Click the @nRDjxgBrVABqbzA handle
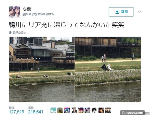 38,14
